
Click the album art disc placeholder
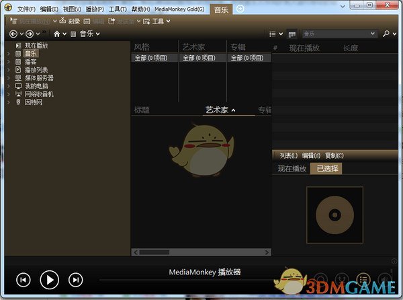click(x=334, y=215)
